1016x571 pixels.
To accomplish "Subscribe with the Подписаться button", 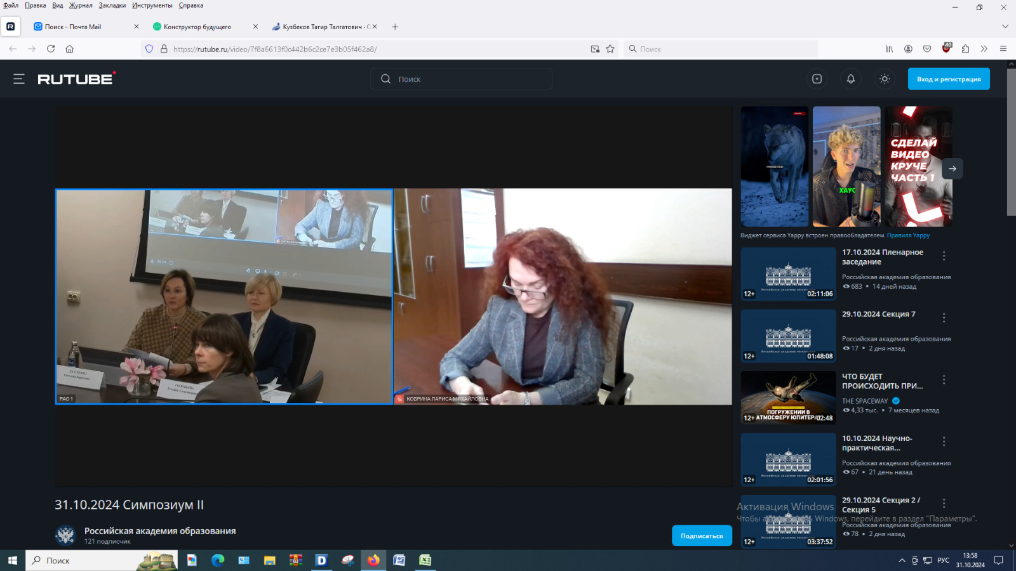I will pyautogui.click(x=701, y=535).
